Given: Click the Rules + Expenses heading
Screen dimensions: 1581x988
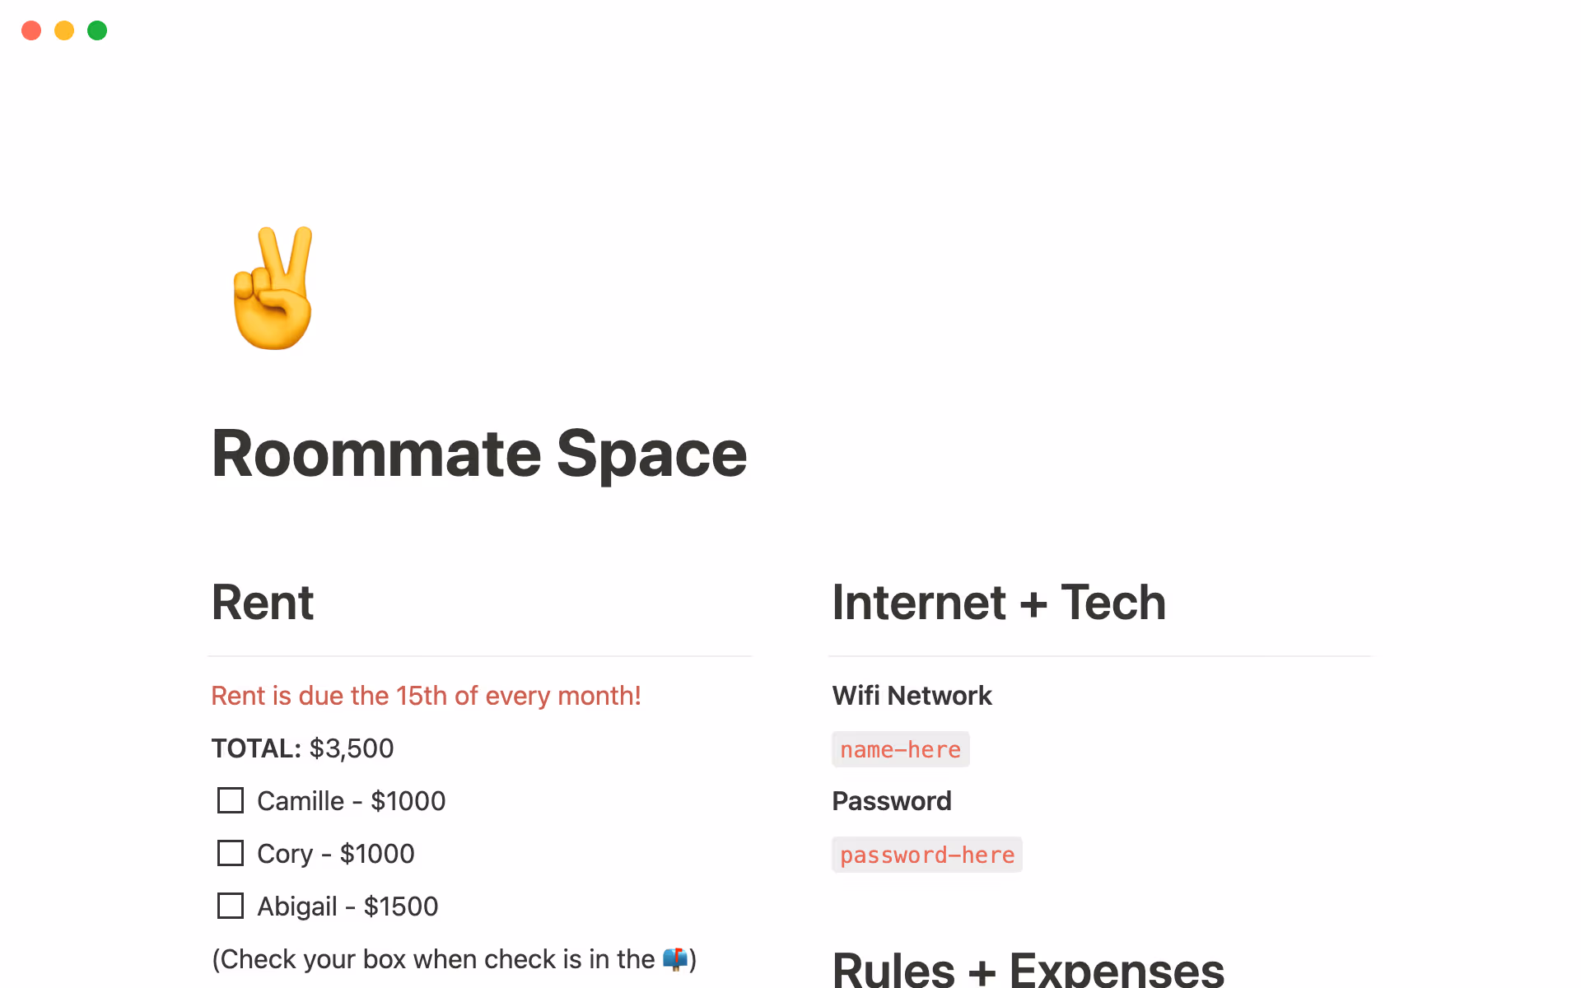Looking at the screenshot, I should (x=1028, y=970).
